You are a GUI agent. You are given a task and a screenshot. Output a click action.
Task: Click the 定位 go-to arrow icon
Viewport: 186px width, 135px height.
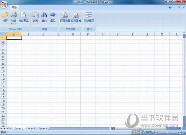coord(53,15)
